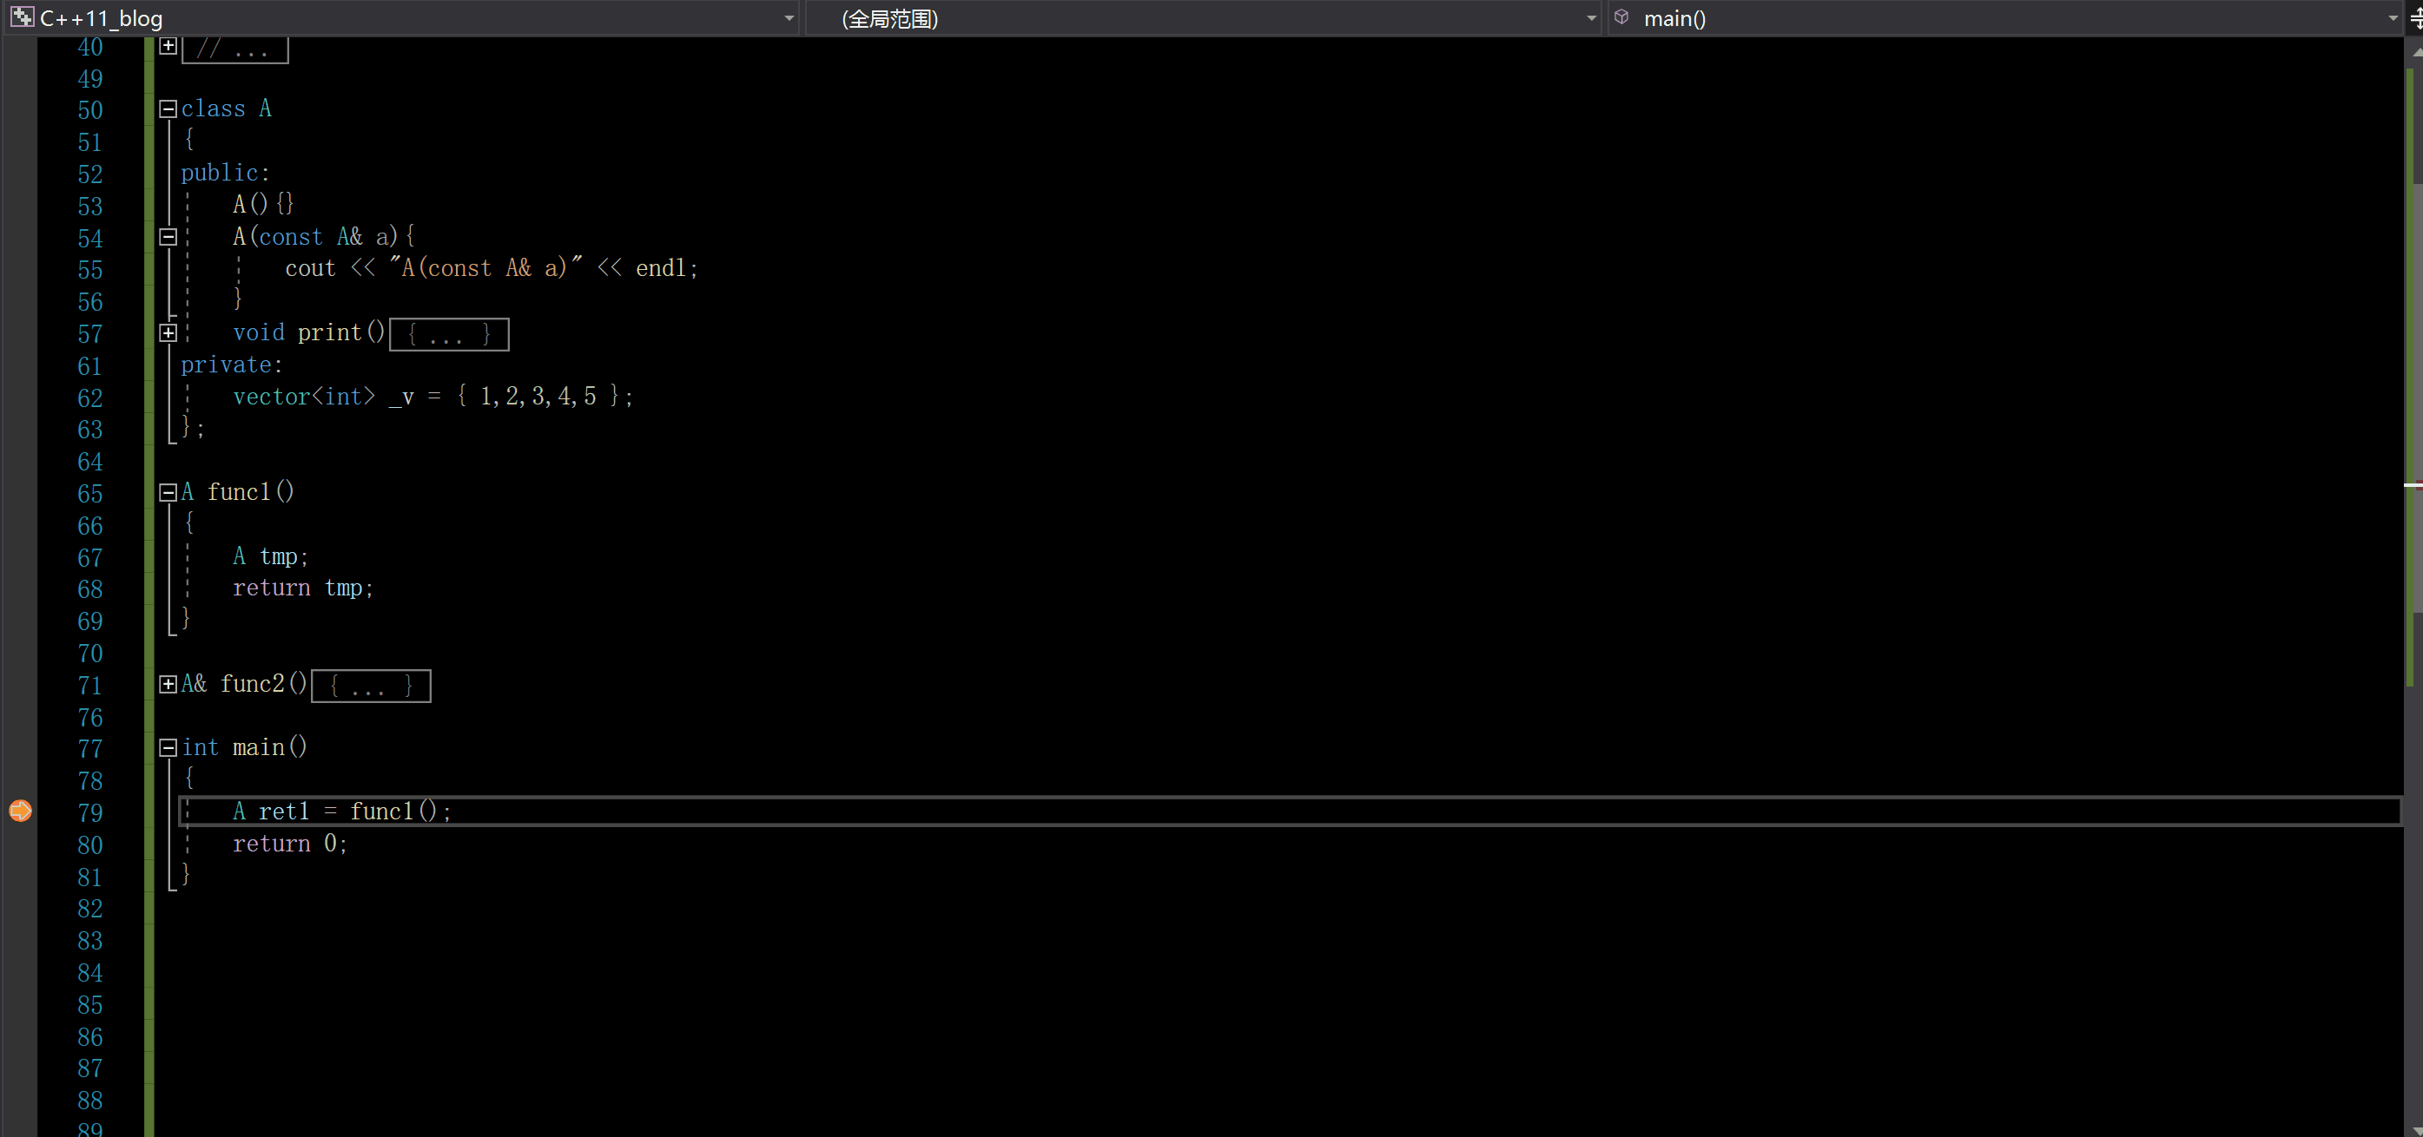Place cursor on 'return tmp;' line
Image resolution: width=2423 pixels, height=1137 pixels.
pyautogui.click(x=303, y=588)
